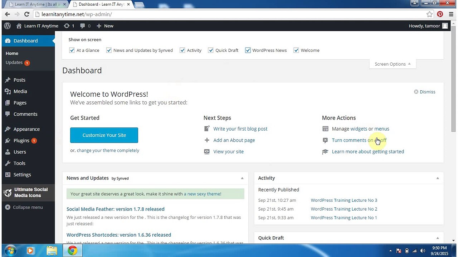The height and width of the screenshot is (257, 458).
Task: Click the View your site link
Action: pyautogui.click(x=228, y=152)
